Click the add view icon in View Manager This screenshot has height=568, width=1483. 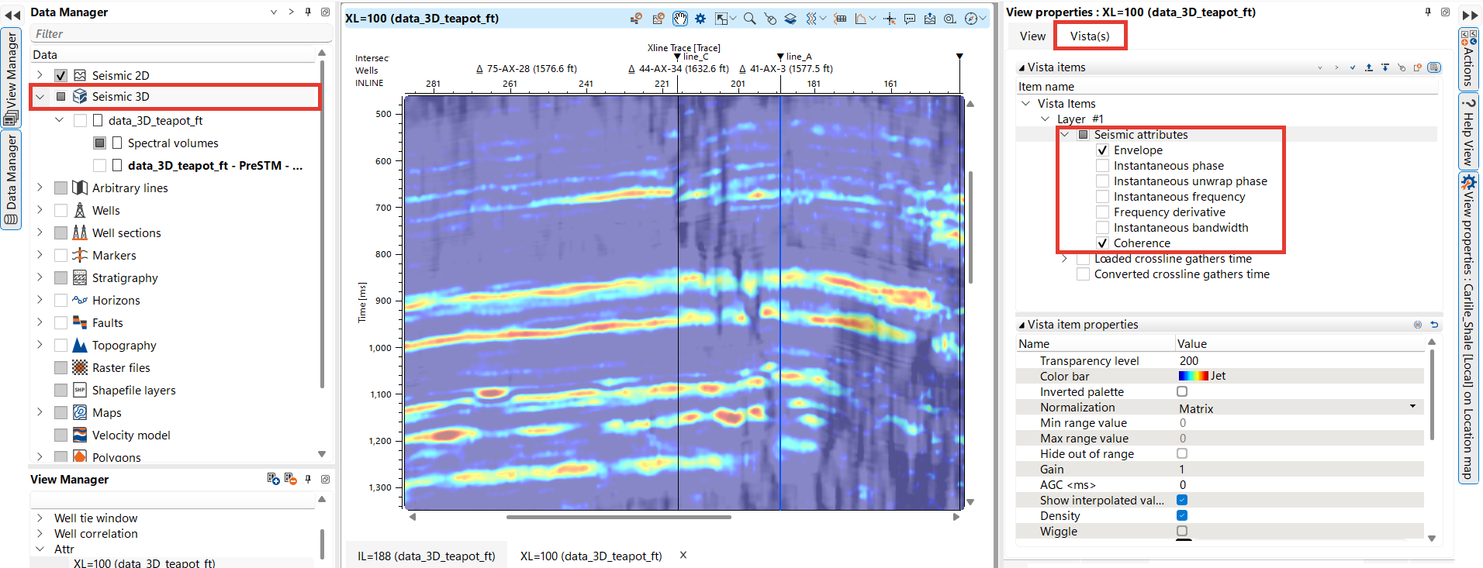click(273, 479)
